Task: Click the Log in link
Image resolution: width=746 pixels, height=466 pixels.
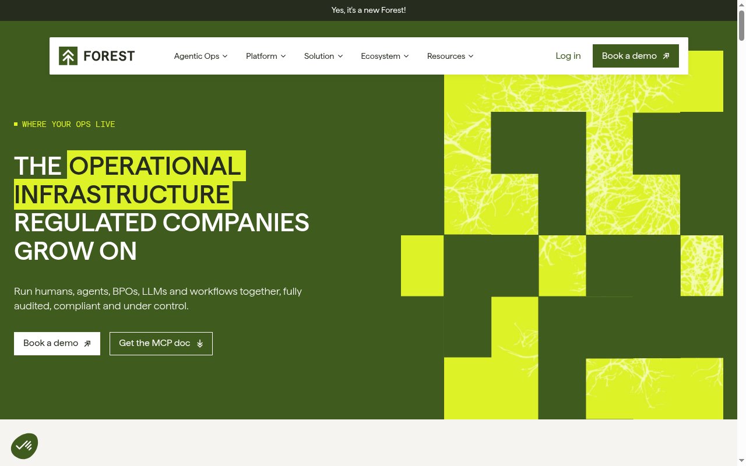Action: coord(568,56)
